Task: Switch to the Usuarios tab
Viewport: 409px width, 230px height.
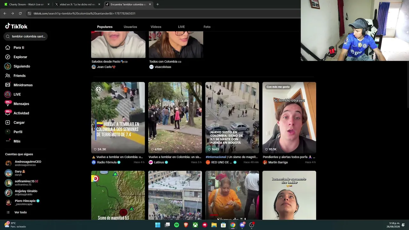Action: (130, 27)
